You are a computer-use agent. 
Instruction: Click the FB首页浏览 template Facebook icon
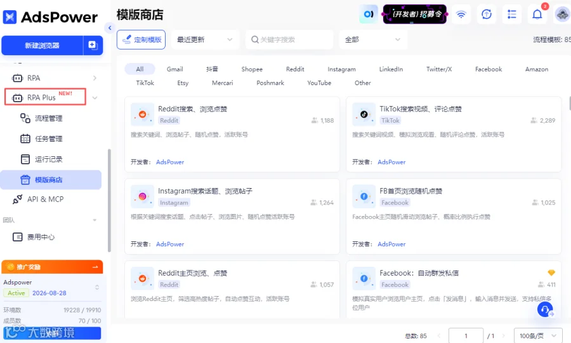[x=364, y=196]
